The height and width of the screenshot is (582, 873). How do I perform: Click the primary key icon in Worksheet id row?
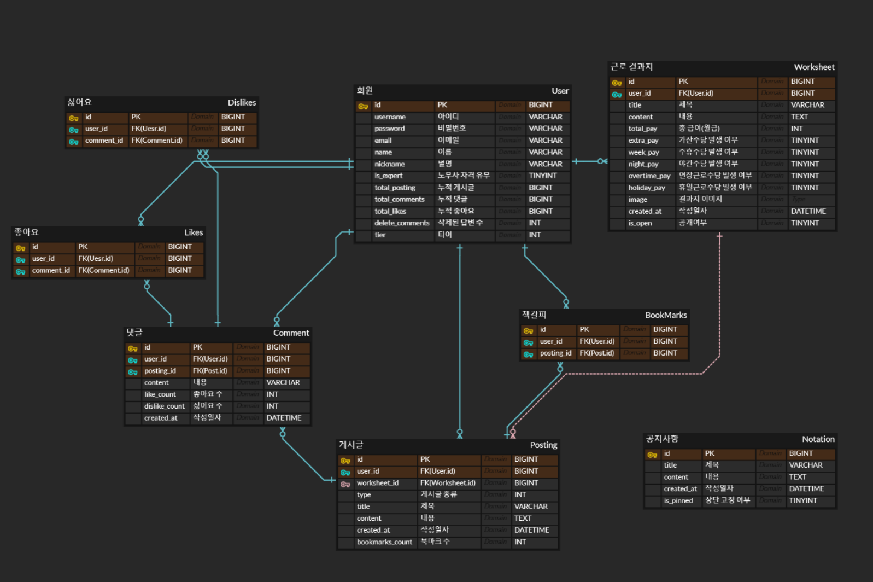(x=617, y=82)
